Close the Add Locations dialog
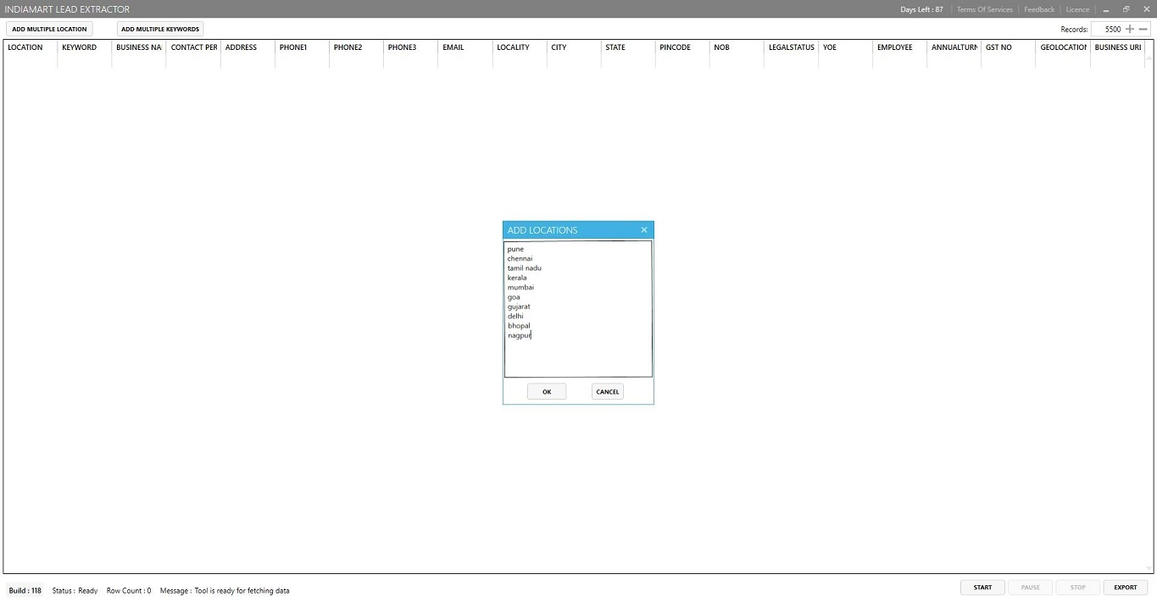The image size is (1157, 613). pyautogui.click(x=643, y=230)
